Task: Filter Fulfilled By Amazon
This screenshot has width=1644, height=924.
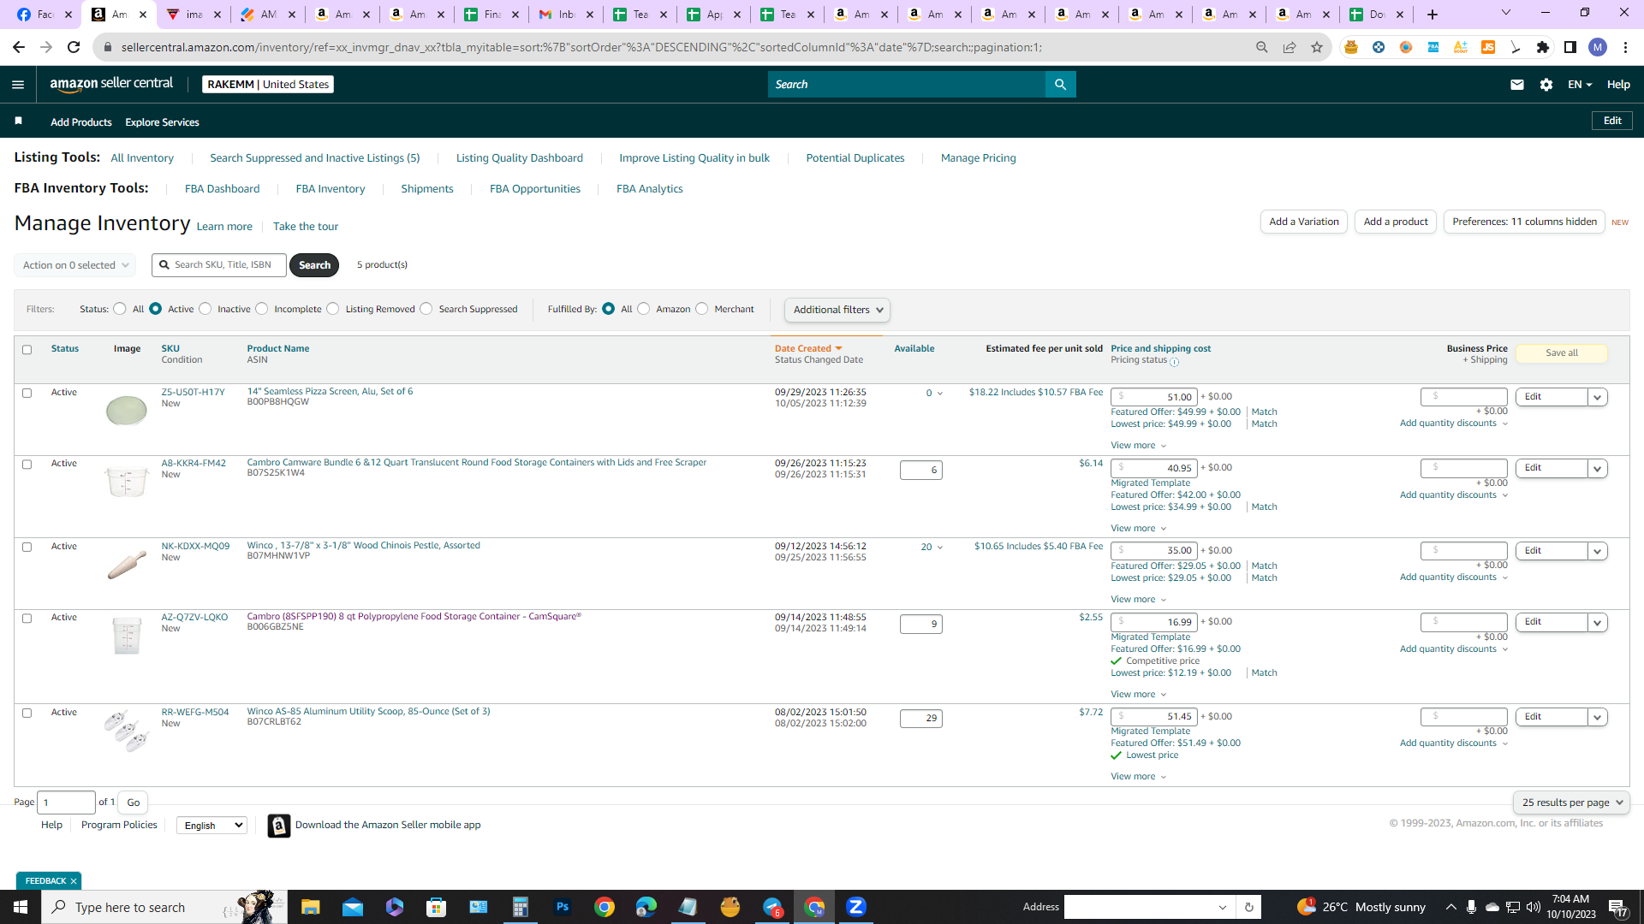Action: click(x=644, y=309)
